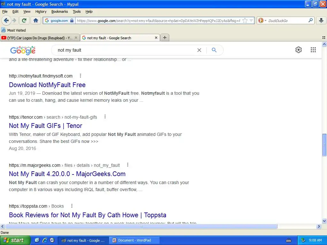The image size is (327, 245).
Task: Open the DuckDuckGo search engine selector
Action: [x=262, y=20]
